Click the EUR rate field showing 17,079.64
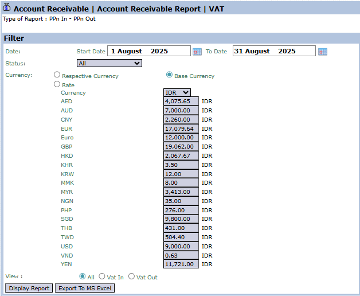The height and width of the screenshot is (296, 360). point(181,128)
